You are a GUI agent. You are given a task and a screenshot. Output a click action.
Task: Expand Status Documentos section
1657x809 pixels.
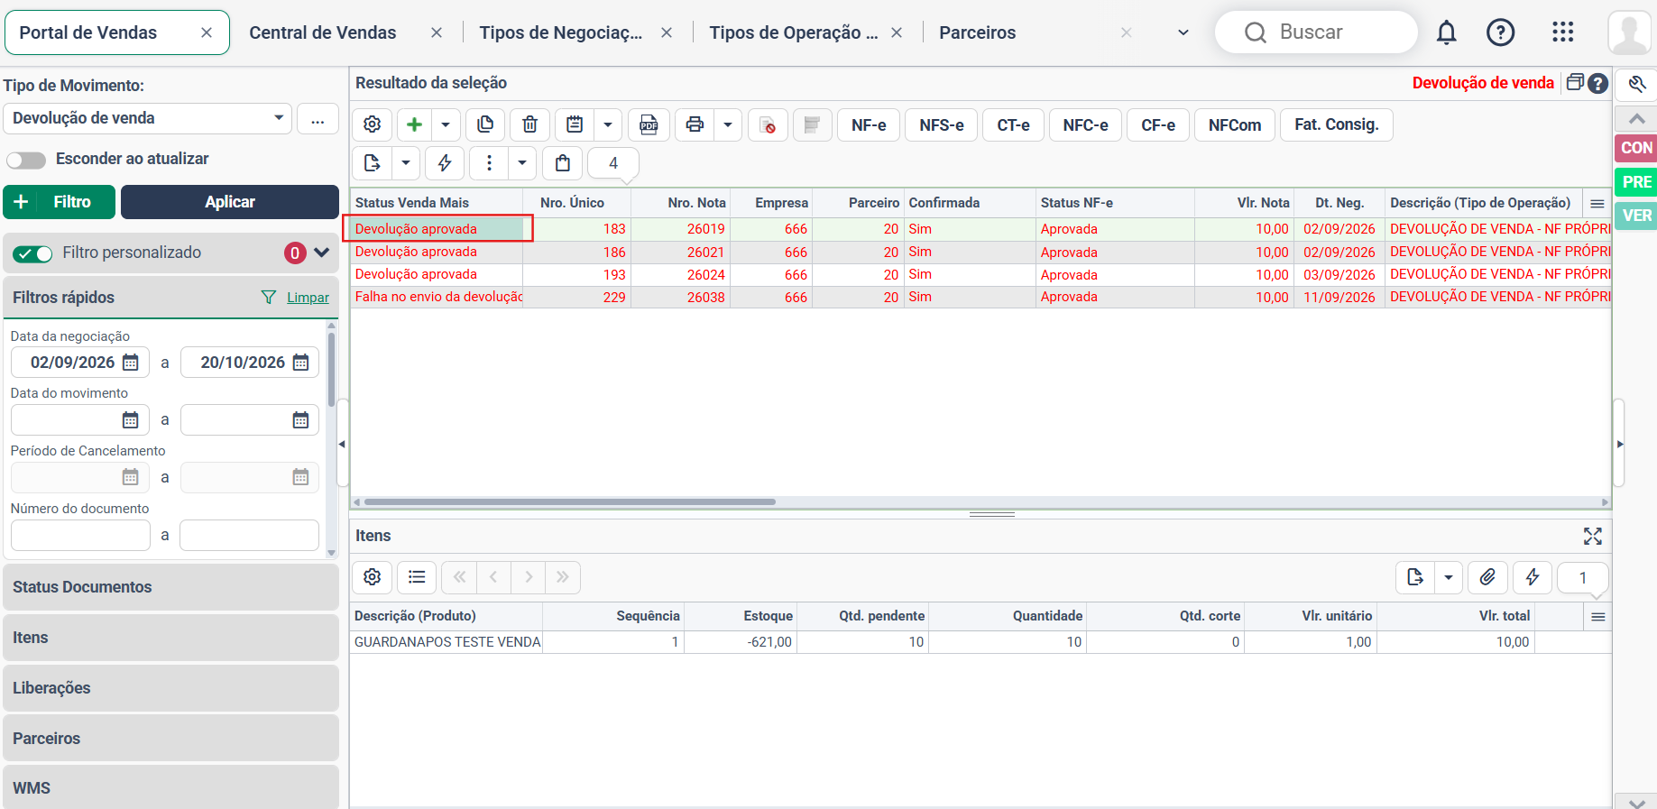tap(171, 587)
